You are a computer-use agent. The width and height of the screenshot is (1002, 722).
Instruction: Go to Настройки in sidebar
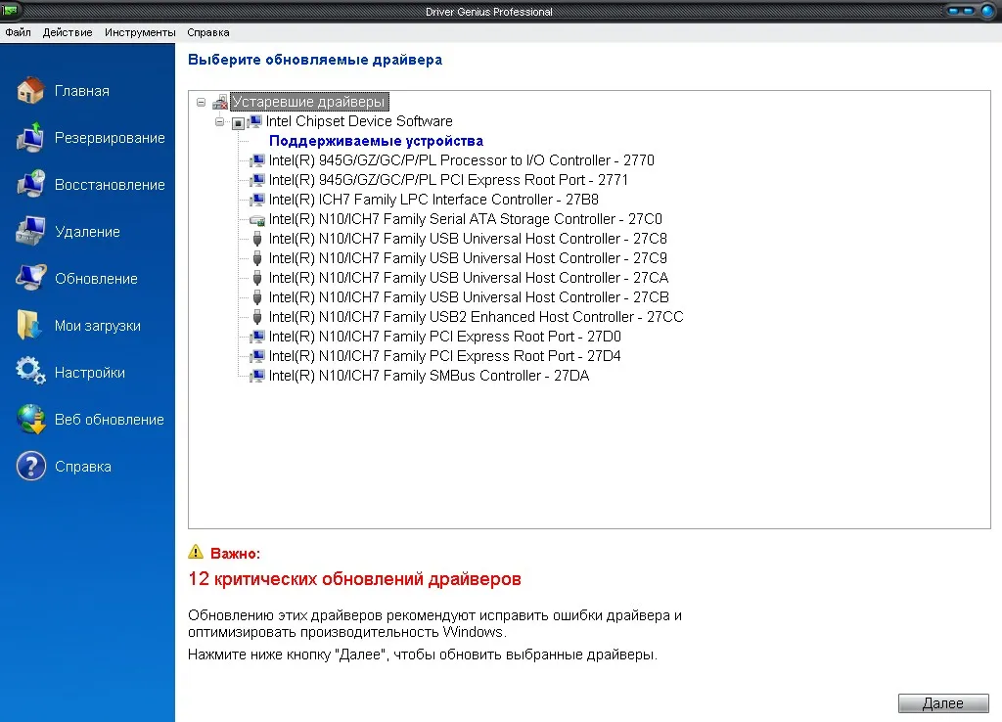(89, 373)
